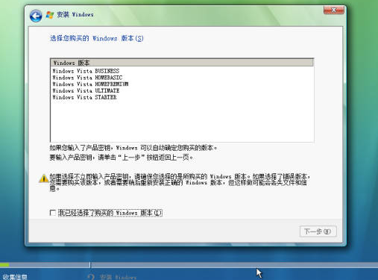The height and width of the screenshot is (280, 378).
Task: Close the setup window with red X
Action: pos(334,10)
